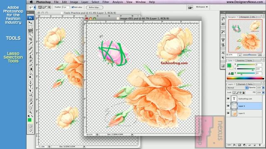Viewport: 266px width, 149px height.
Task: Select the Zoom tool
Action: tap(30, 112)
